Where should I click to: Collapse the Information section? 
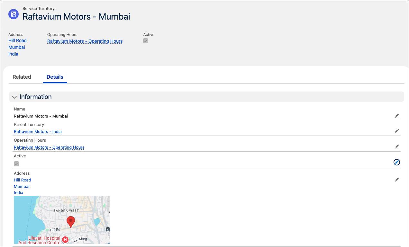coord(14,97)
